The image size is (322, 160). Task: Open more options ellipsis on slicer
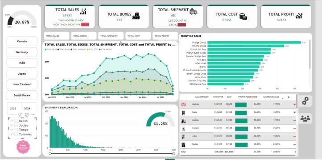[x=33, y=115]
